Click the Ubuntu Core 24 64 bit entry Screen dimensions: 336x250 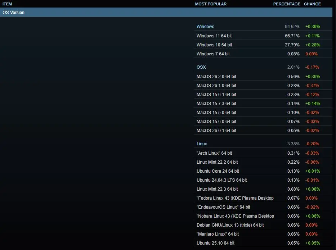[216, 171]
